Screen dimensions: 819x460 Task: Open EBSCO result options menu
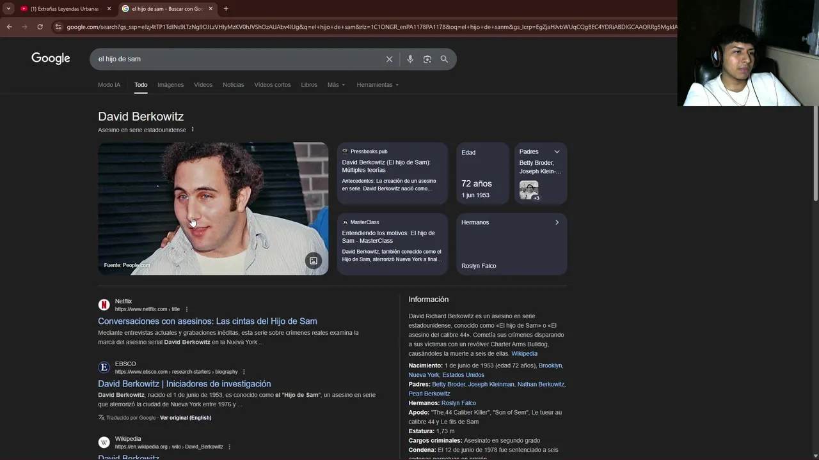click(244, 372)
